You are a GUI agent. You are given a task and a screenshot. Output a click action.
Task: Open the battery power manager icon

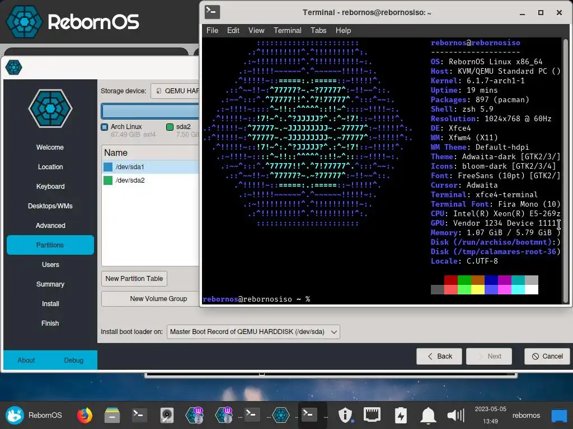401,415
